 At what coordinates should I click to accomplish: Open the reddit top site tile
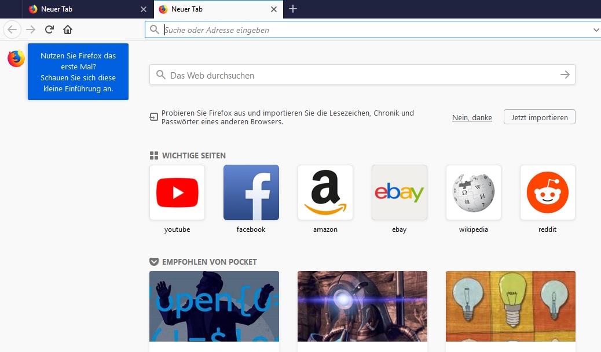[x=547, y=192]
